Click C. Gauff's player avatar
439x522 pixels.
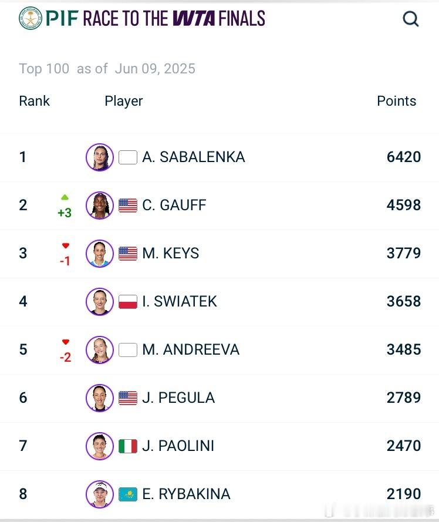[100, 205]
